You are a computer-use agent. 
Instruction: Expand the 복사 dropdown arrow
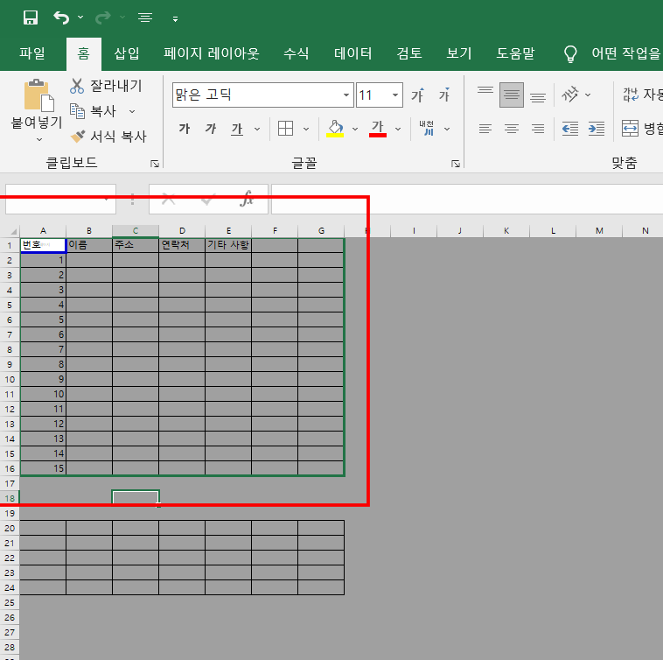132,111
